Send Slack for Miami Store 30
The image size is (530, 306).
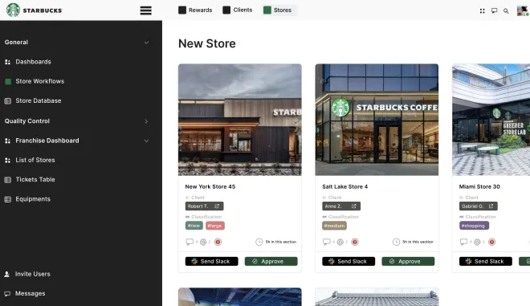[x=485, y=261]
